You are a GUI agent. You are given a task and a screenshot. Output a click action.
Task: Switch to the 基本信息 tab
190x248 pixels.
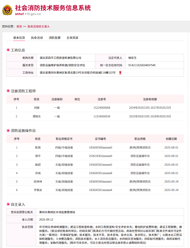[x=19, y=38]
